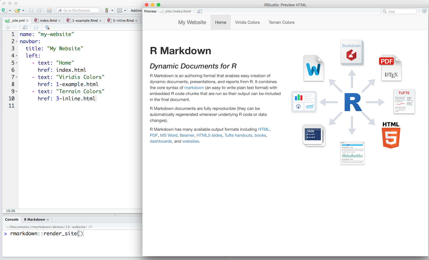Click the text 3-inline.html in the editor

76,99
